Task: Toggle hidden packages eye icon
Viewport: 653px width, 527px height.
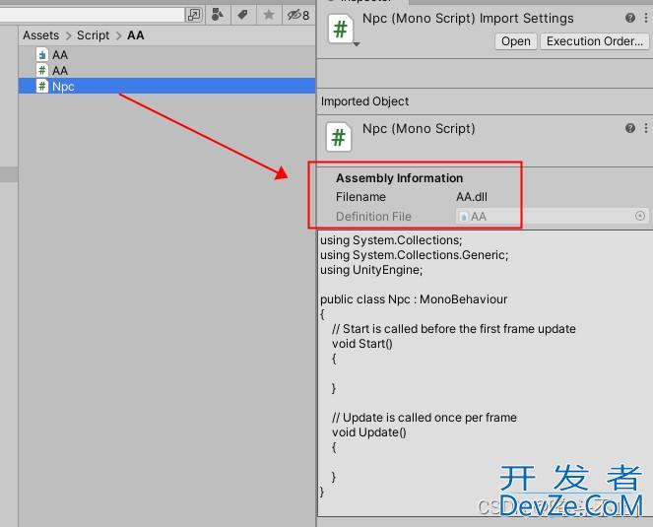Action: [298, 16]
